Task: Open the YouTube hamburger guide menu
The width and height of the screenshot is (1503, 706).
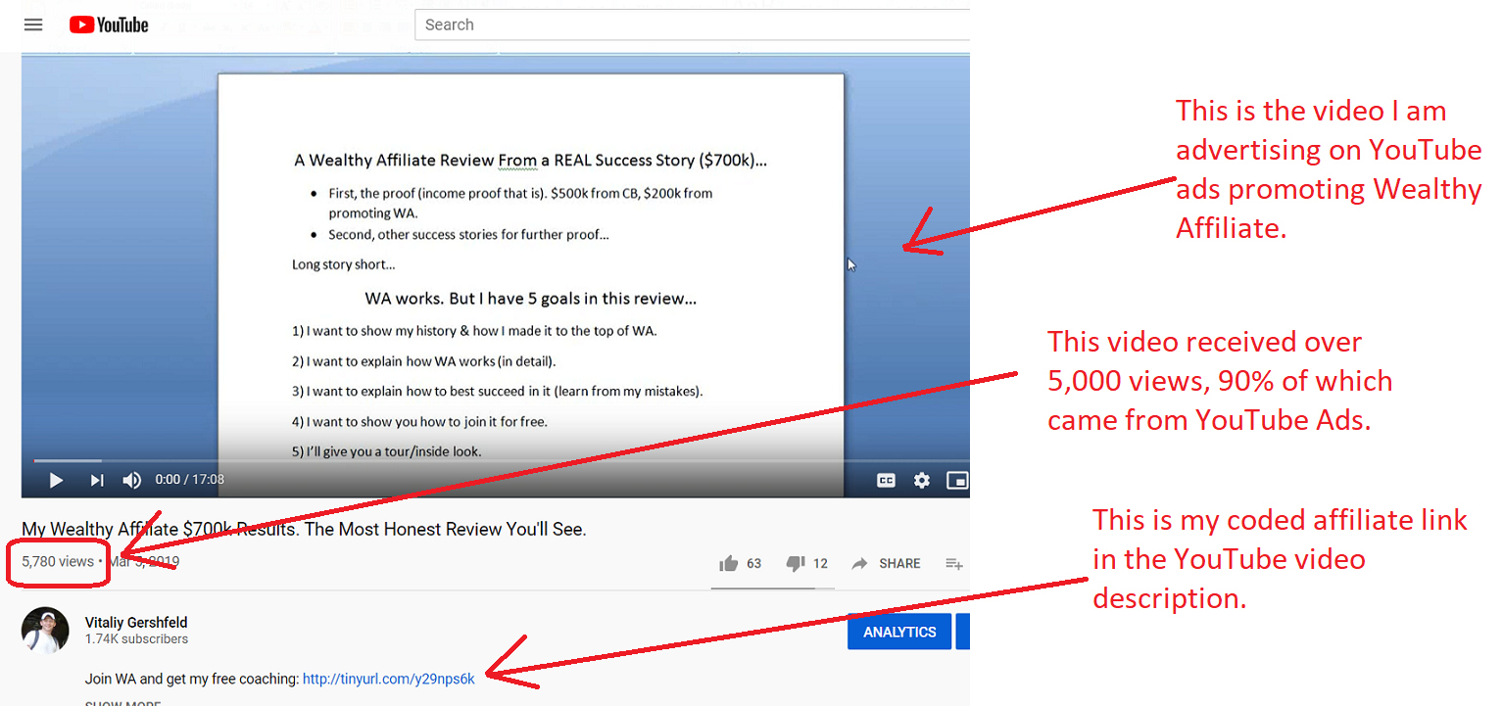Action: [33, 24]
